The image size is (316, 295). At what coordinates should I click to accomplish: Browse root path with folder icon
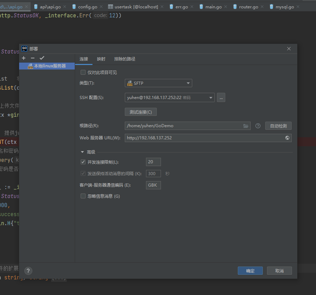point(246,126)
